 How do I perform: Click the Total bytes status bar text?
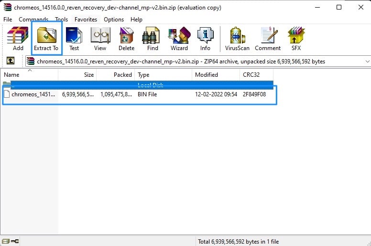point(239,242)
